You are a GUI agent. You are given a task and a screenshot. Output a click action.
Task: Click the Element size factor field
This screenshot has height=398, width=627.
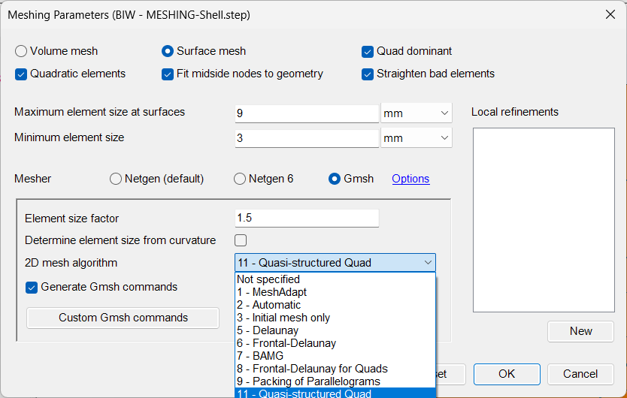point(307,218)
